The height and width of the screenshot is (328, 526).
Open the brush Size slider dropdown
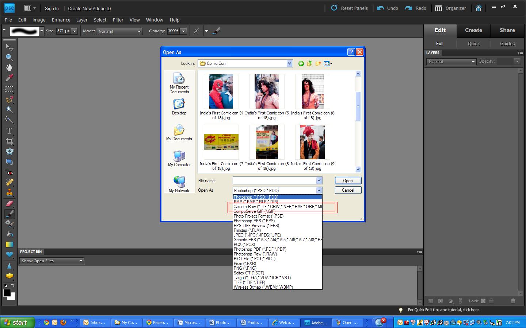coord(74,31)
